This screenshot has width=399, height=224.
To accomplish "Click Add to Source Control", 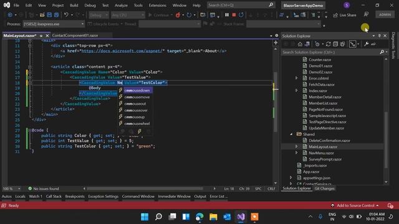I will coord(355,205).
